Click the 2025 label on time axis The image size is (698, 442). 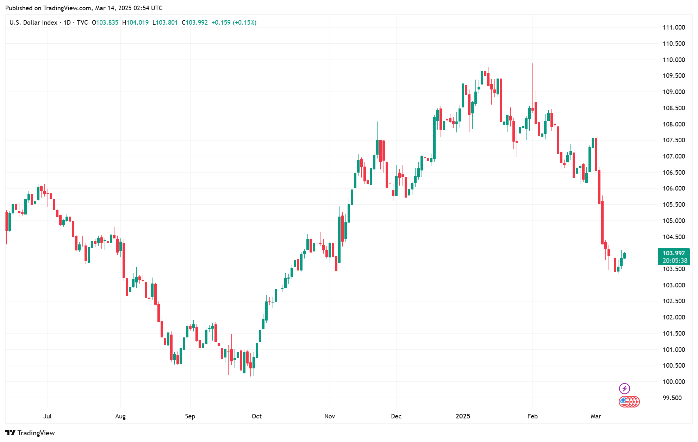click(463, 416)
